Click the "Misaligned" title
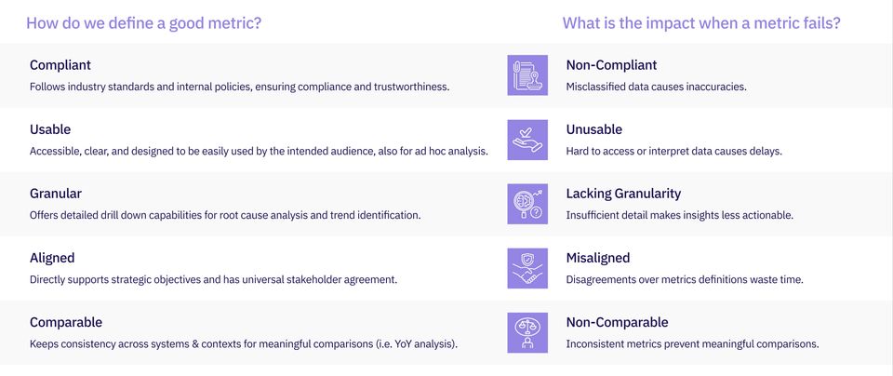The image size is (893, 376). click(x=598, y=258)
